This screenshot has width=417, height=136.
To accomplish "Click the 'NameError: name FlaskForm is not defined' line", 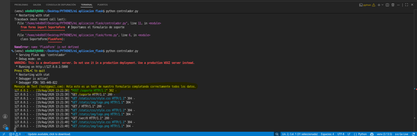I will 46,47.
